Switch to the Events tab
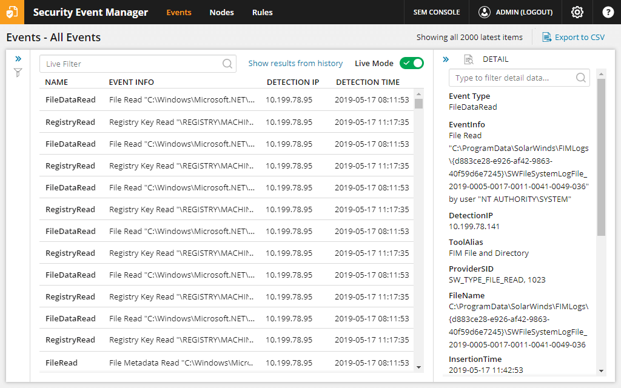This screenshot has width=621, height=388. coord(179,12)
